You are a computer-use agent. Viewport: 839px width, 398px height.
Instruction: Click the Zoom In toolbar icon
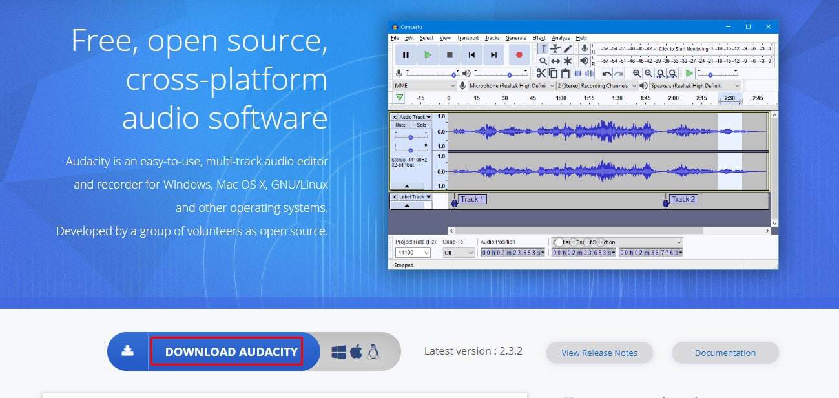point(637,74)
